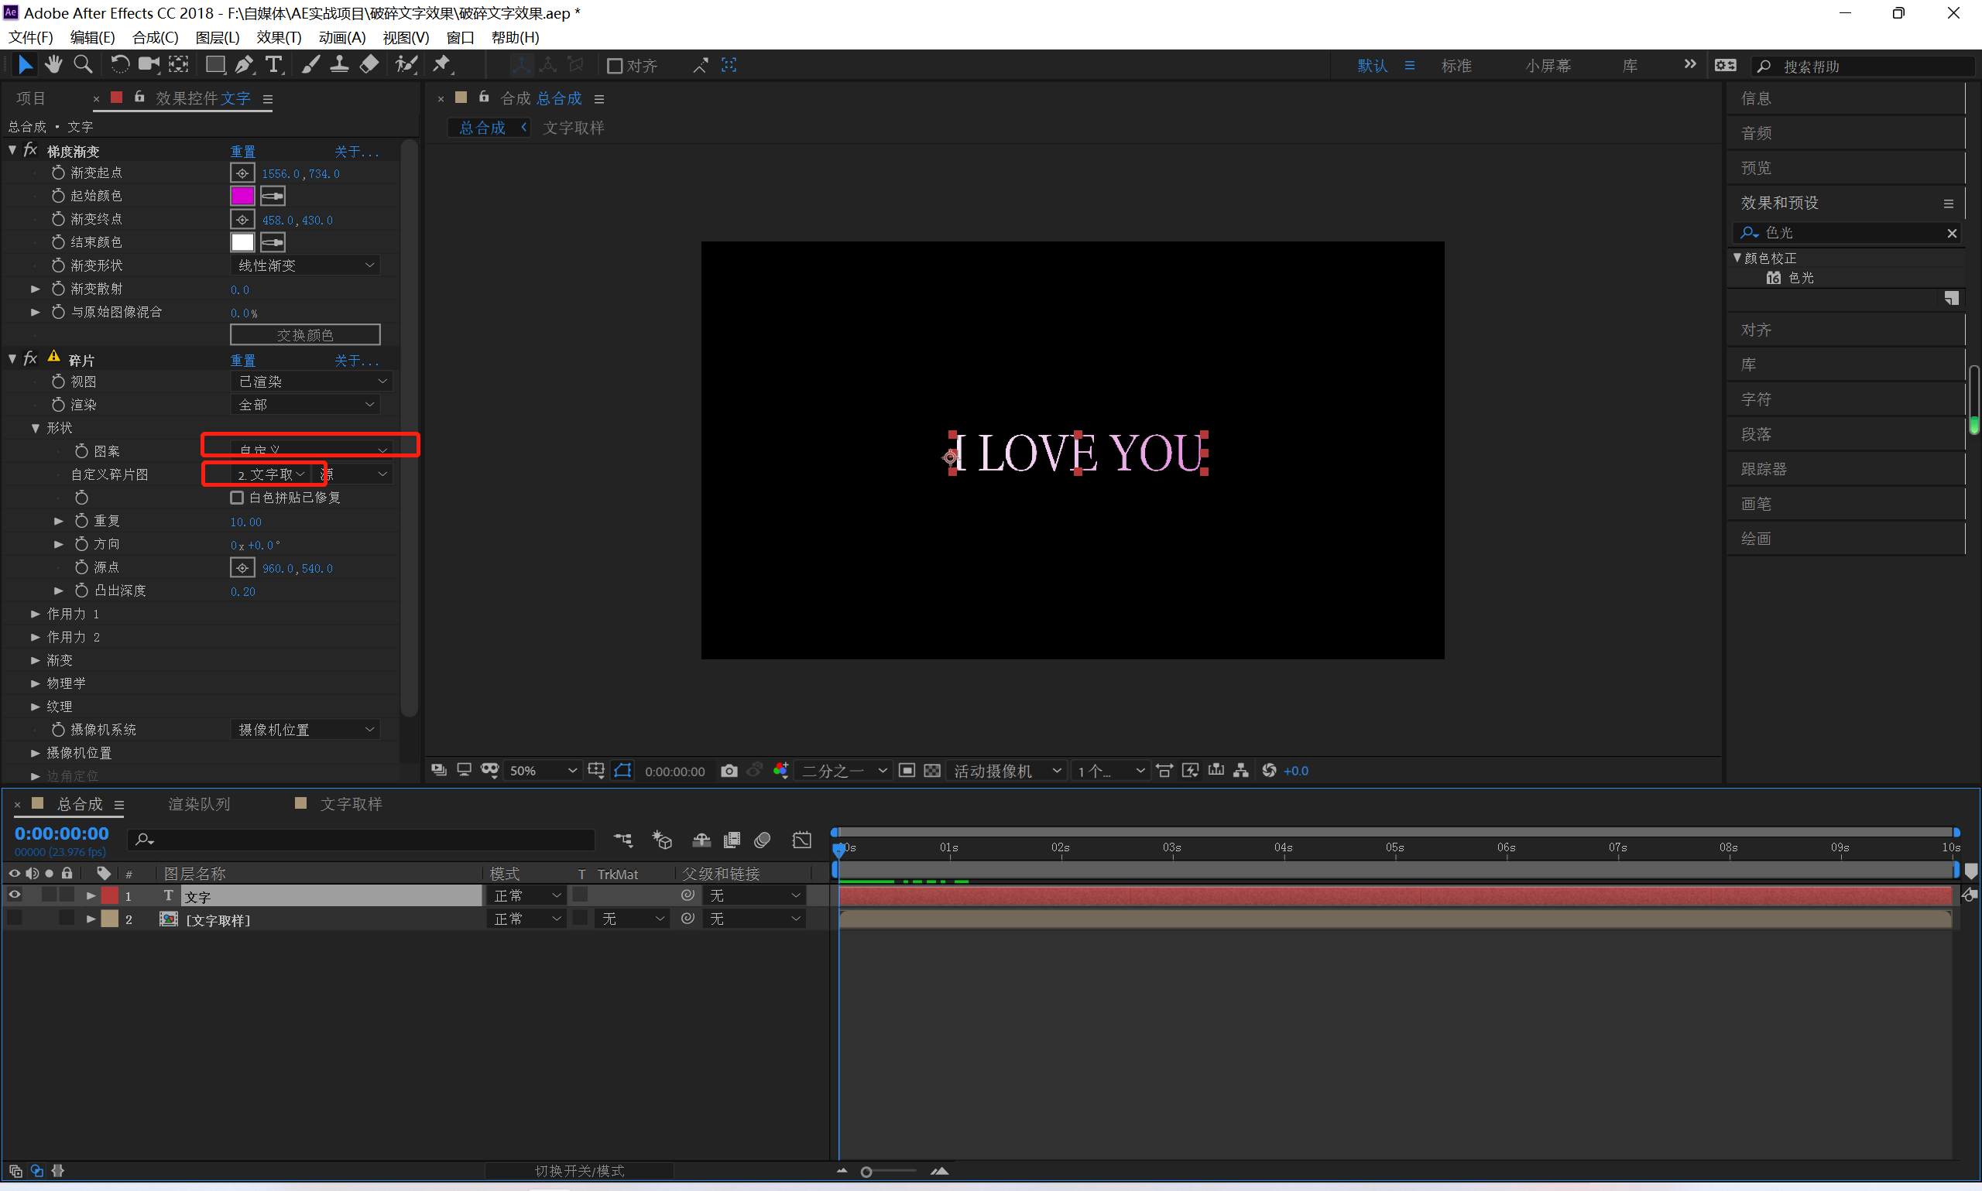This screenshot has width=1982, height=1191.
Task: Click the composition flowchart icon in viewer
Action: [1241, 771]
